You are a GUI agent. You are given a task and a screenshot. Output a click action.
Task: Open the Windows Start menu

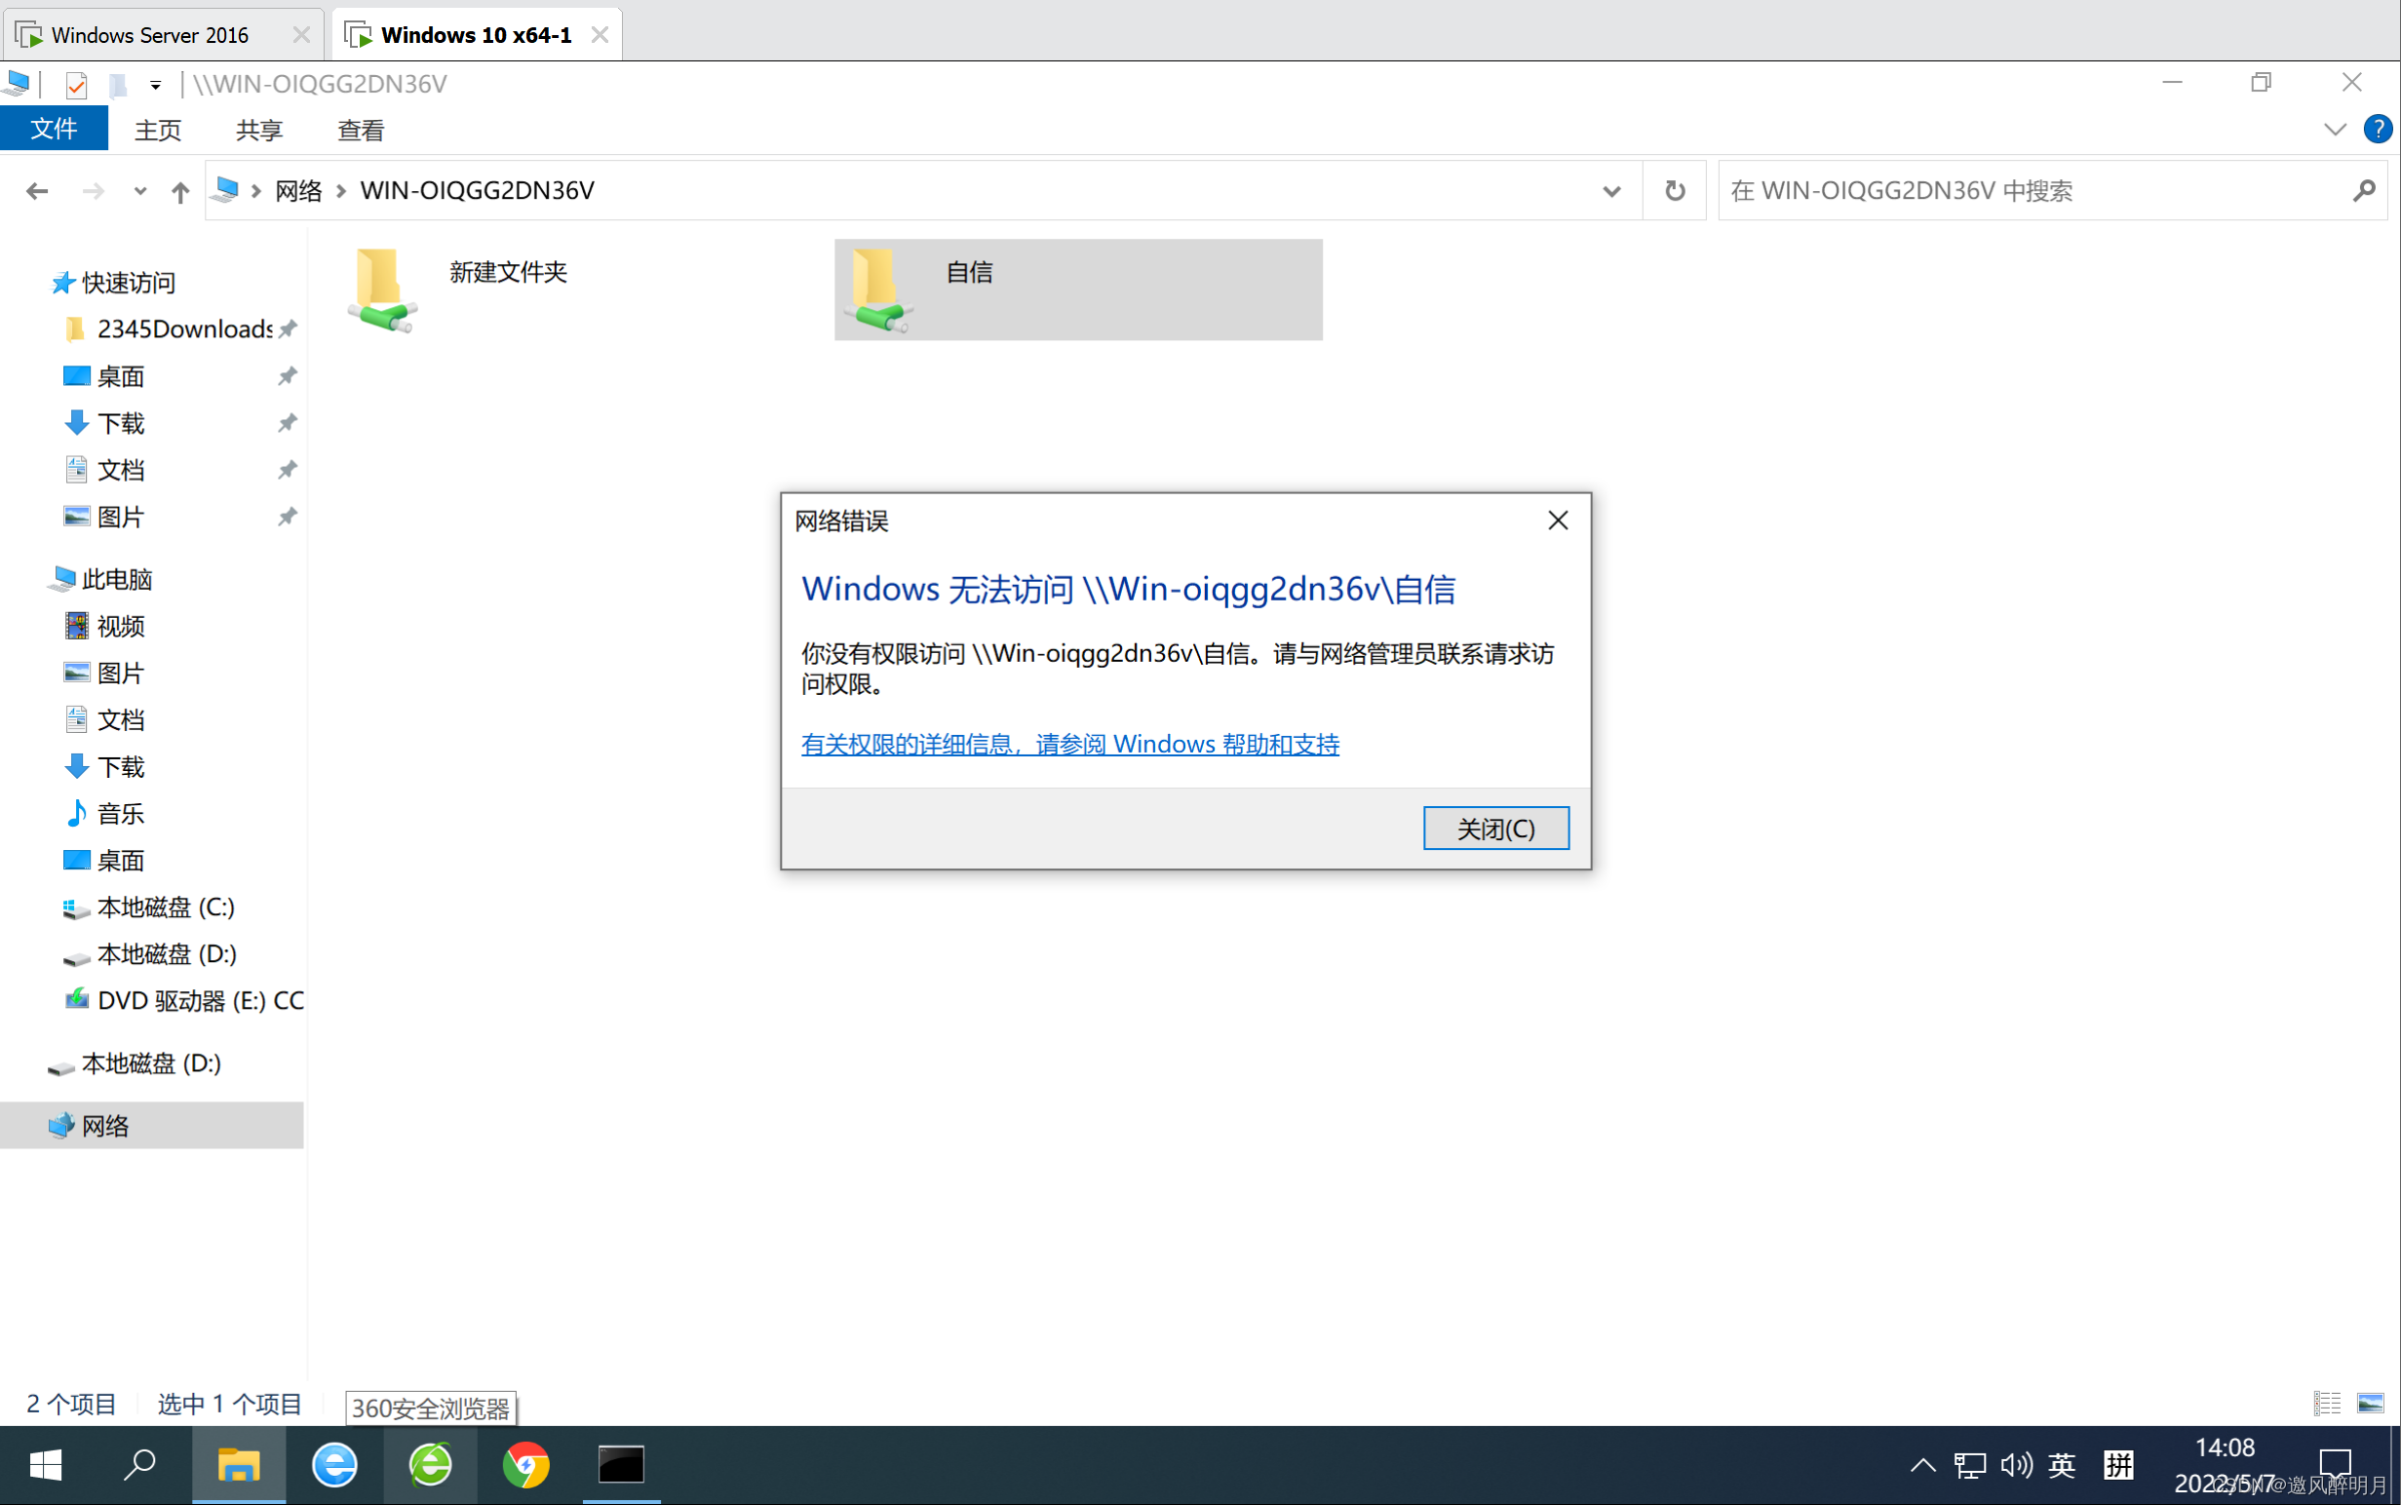point(45,1464)
